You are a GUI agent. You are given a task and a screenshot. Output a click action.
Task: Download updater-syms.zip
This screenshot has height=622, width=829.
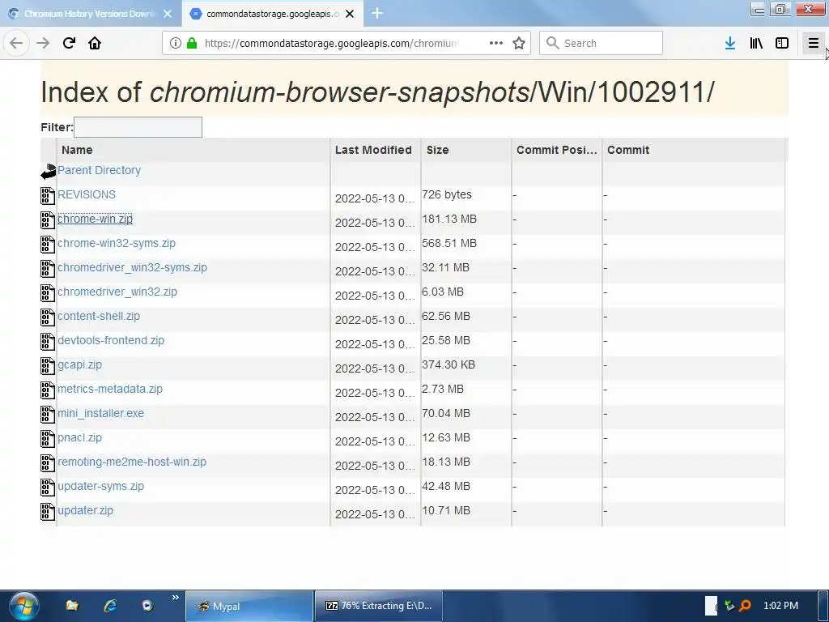coord(101,487)
